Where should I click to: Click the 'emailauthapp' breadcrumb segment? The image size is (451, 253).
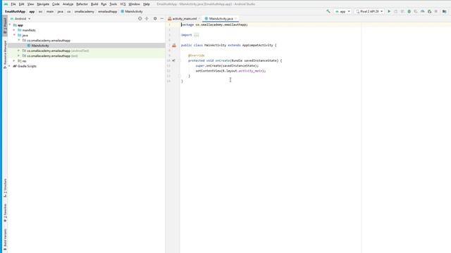coord(108,11)
